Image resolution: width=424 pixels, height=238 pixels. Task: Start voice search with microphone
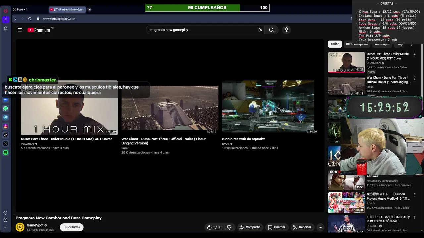click(x=286, y=30)
